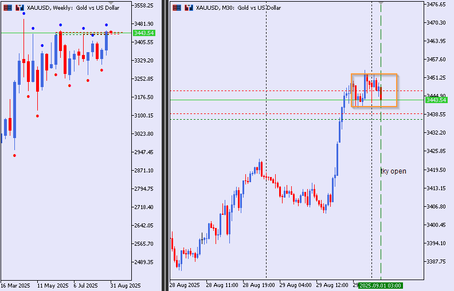
Task: Click the 3470.30 price on M30 scale
Action: tap(436, 22)
